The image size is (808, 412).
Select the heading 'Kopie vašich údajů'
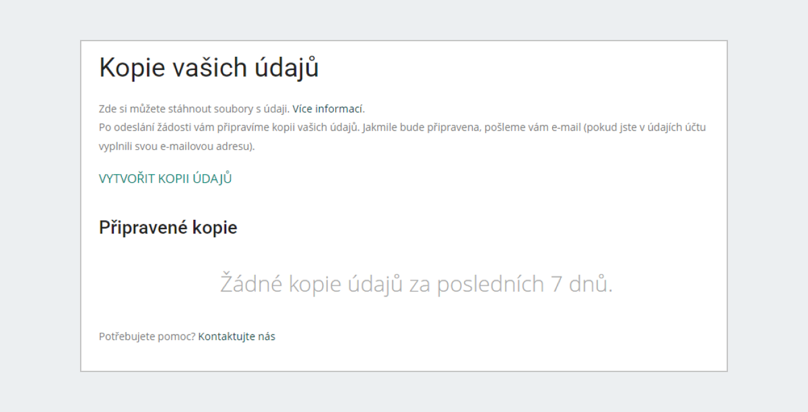coord(209,69)
